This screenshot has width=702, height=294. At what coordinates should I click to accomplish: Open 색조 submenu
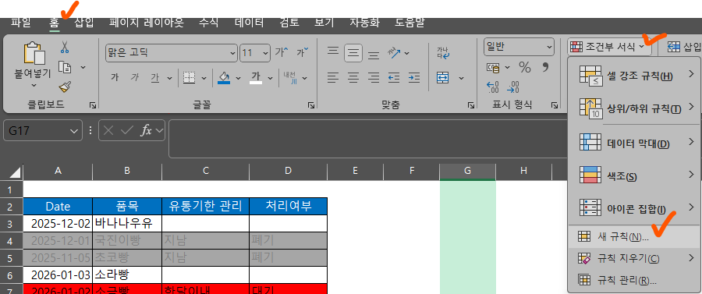pyautogui.click(x=635, y=176)
